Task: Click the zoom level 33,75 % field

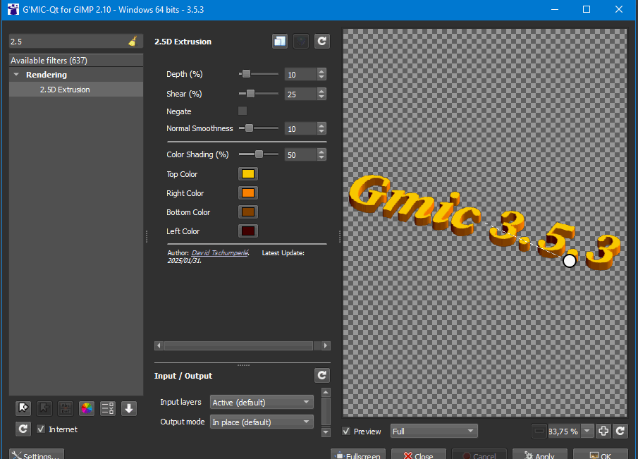Action: coord(564,431)
